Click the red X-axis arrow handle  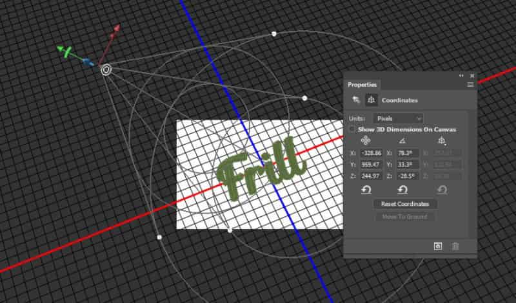[116, 28]
